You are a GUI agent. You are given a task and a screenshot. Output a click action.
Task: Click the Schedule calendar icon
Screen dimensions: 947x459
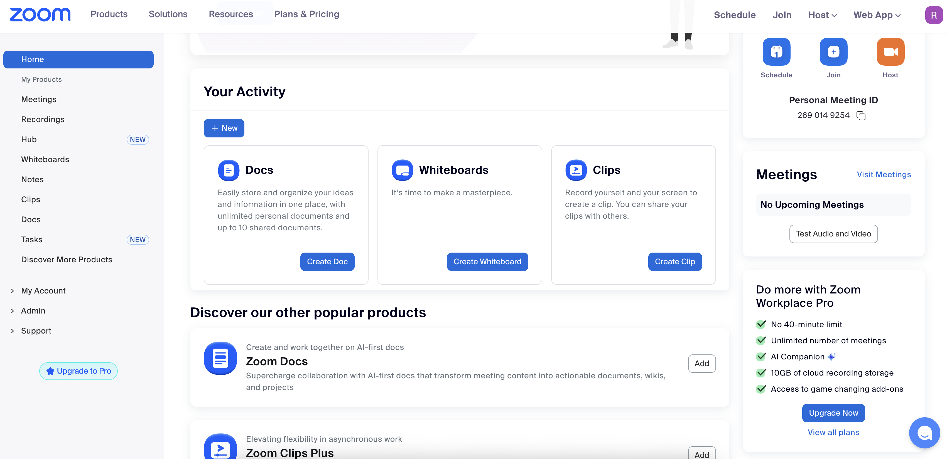(776, 52)
